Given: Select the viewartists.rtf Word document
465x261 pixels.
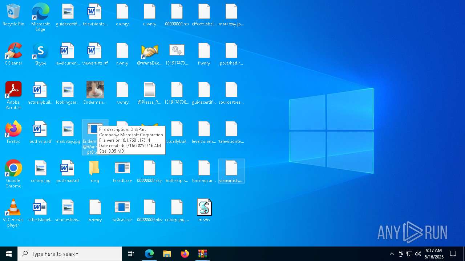Looking at the screenshot, I should pos(95,54).
